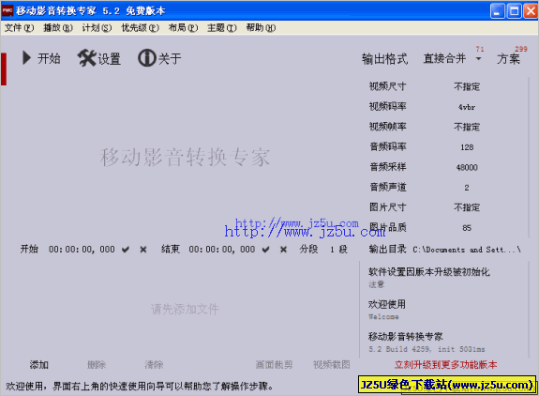Viewport: 539px width, 396px height.
Task: Click log entry 欢迎使用
Action: (x=387, y=304)
